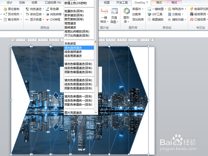The image size is (208, 156).
Task: Click the 原位复制 icon button
Action: [5, 9]
